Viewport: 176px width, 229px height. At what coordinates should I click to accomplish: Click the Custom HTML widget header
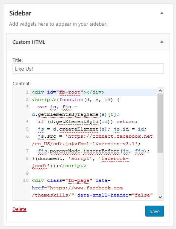pyautogui.click(x=88, y=42)
